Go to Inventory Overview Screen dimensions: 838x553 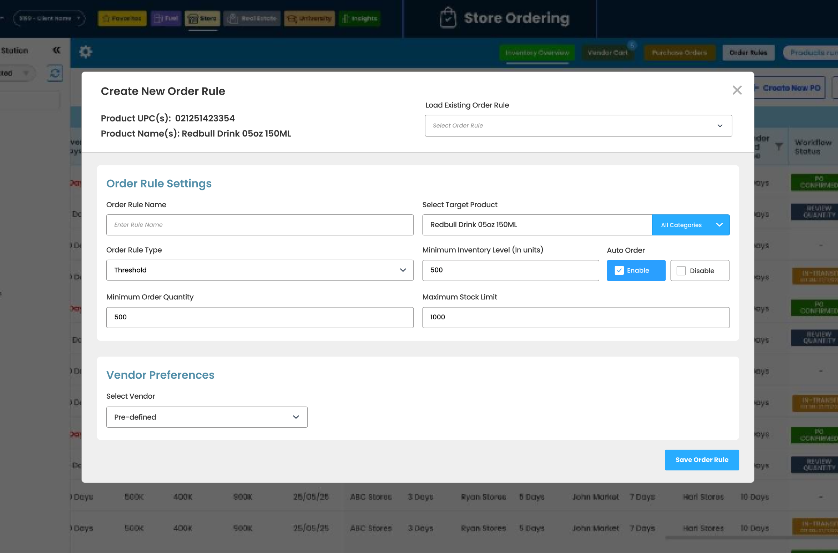[x=537, y=53]
